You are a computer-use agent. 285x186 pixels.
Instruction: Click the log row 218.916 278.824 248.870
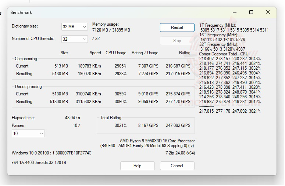(230, 92)
